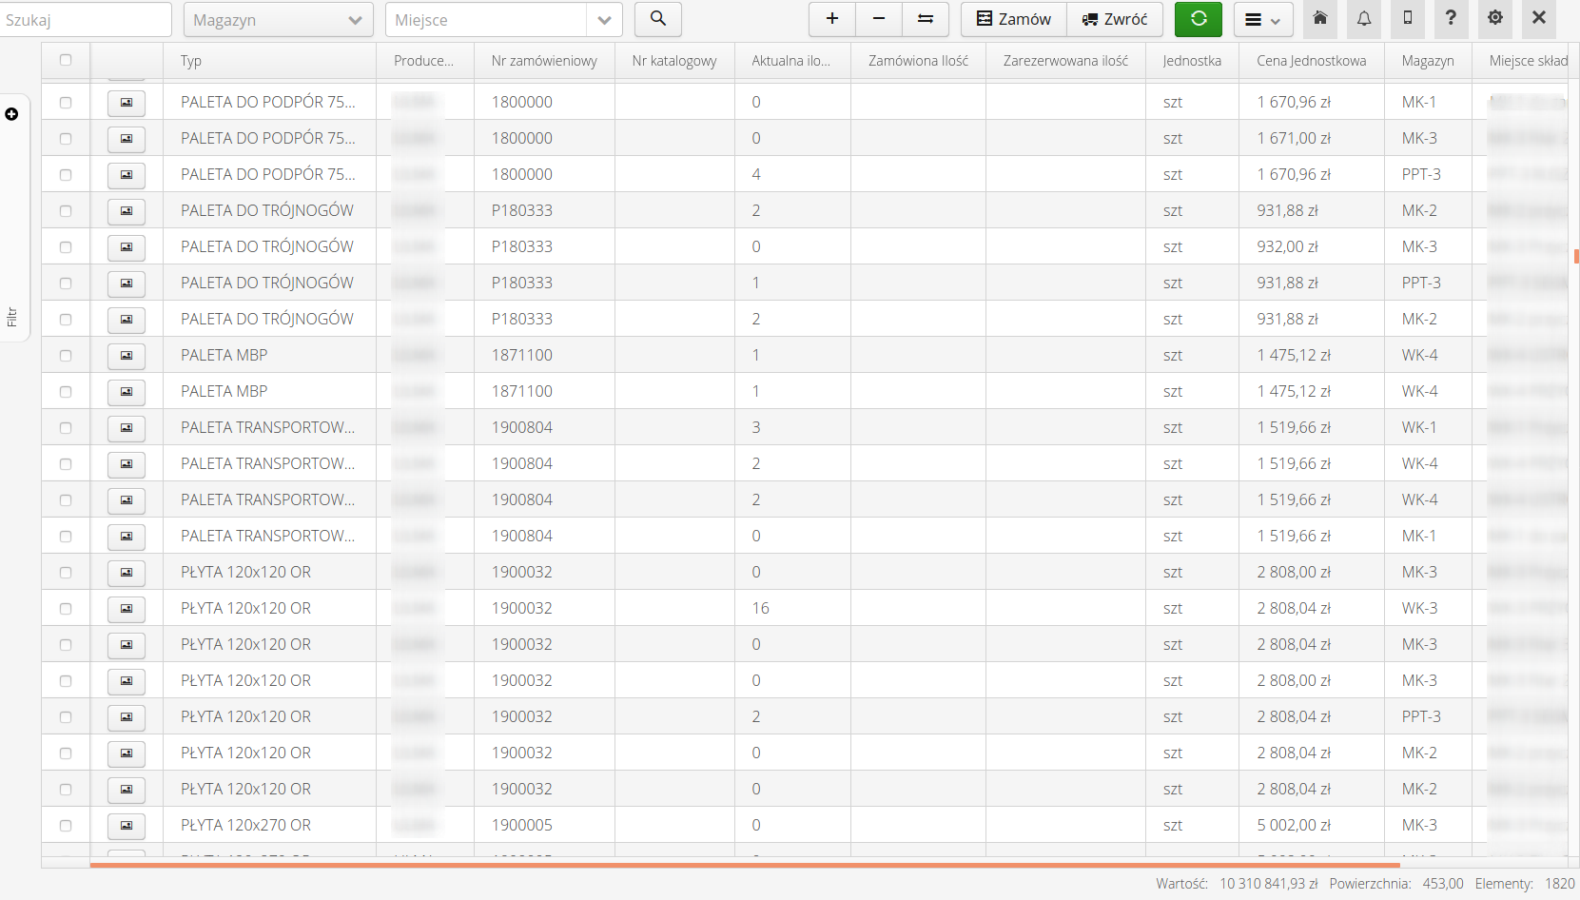Image resolution: width=1580 pixels, height=900 pixels.
Task: Go to home via house icon
Action: (x=1319, y=18)
